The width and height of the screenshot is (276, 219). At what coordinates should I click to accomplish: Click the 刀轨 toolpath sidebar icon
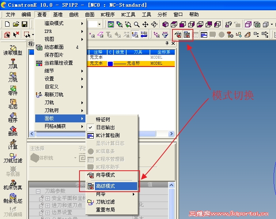coord(13,77)
